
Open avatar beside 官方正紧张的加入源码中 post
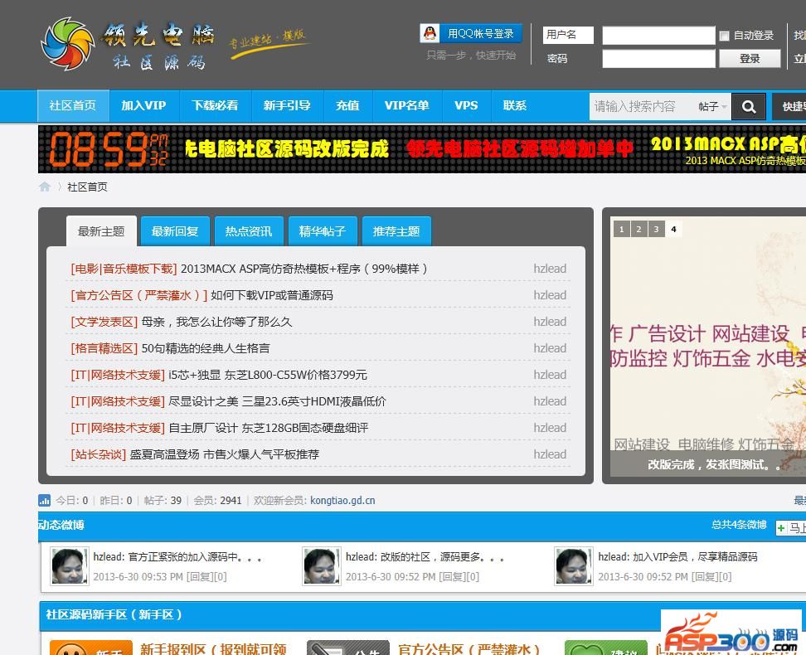click(70, 566)
